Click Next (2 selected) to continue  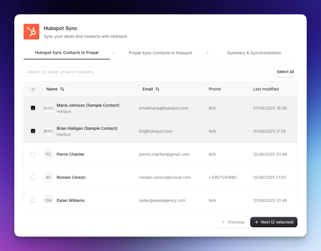coord(274,222)
